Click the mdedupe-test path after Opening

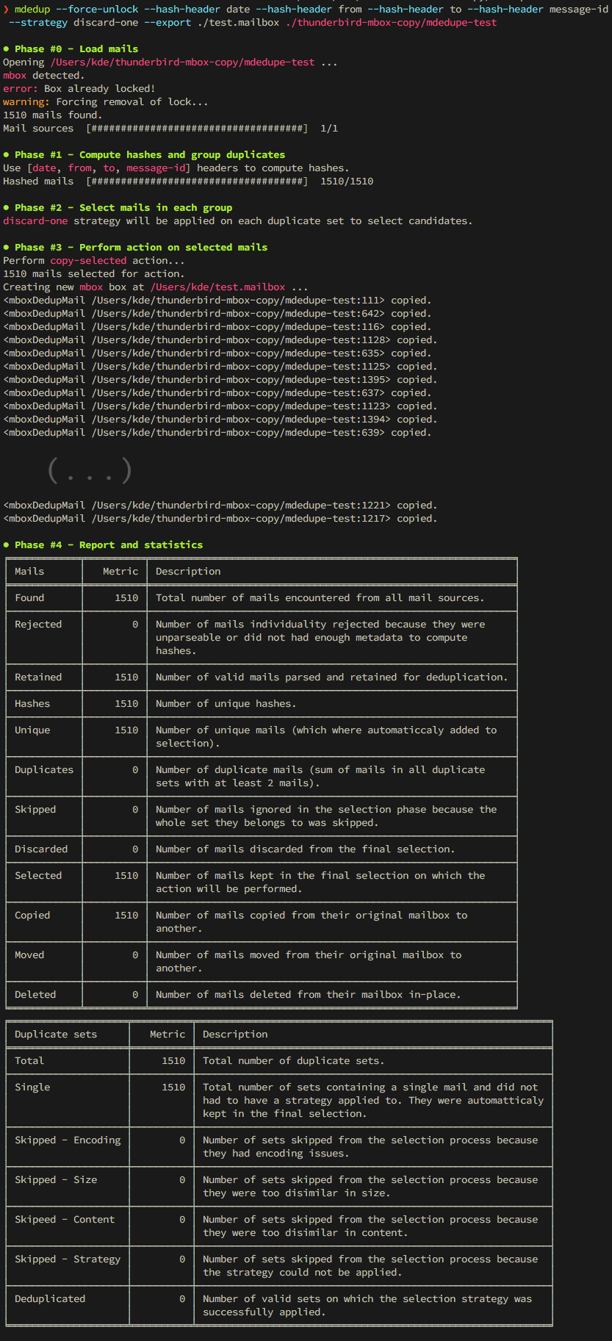tap(182, 62)
